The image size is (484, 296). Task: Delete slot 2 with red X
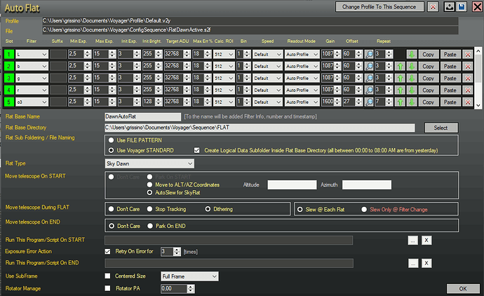tap(468, 66)
